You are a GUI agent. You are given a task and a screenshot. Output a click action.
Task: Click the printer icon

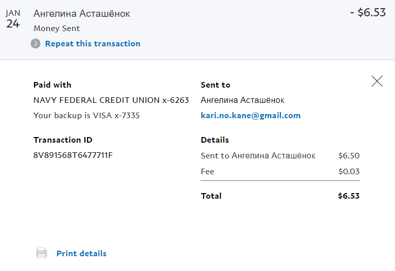(42, 253)
